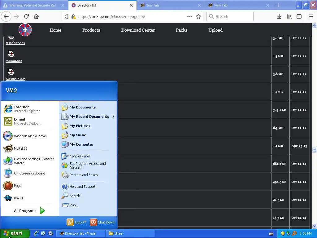Click the 343.1 KB size cell
Viewport: 317px width, 238px height.
280,110
